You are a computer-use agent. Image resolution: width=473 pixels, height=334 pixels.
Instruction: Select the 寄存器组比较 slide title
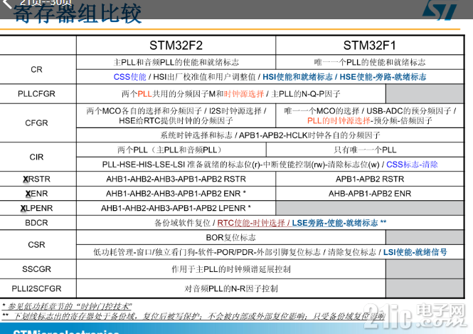pos(78,14)
